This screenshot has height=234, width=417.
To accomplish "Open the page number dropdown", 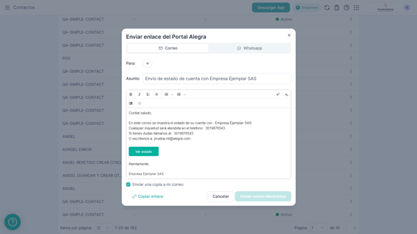I will (318, 228).
